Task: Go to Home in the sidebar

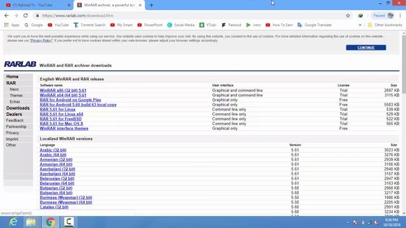Action: [12, 77]
